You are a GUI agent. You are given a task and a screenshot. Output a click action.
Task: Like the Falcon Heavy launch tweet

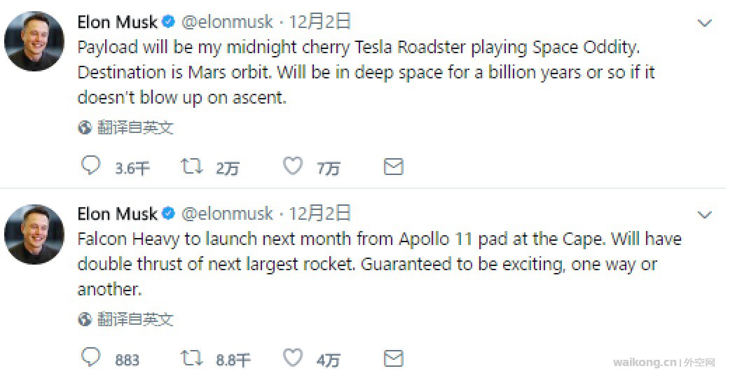(x=292, y=358)
